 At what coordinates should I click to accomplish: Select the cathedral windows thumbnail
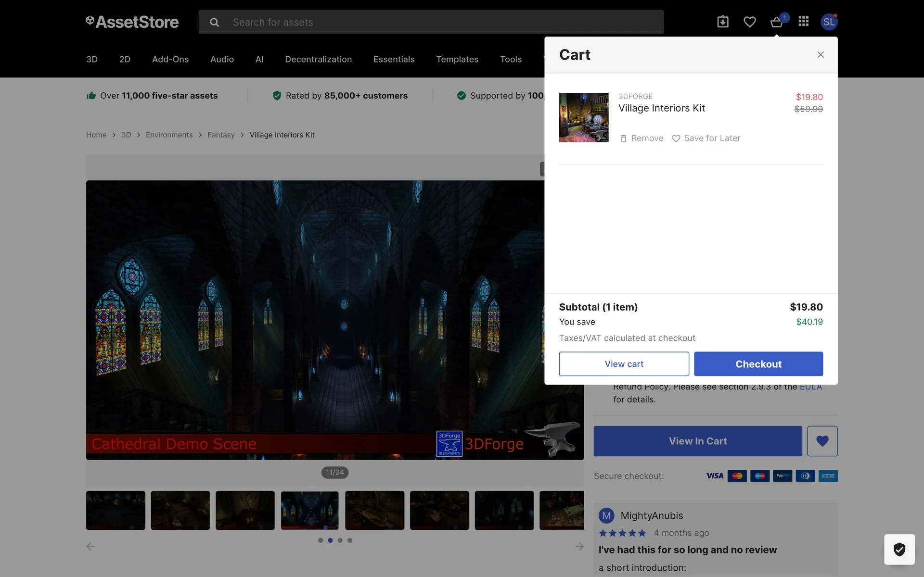coord(309,510)
